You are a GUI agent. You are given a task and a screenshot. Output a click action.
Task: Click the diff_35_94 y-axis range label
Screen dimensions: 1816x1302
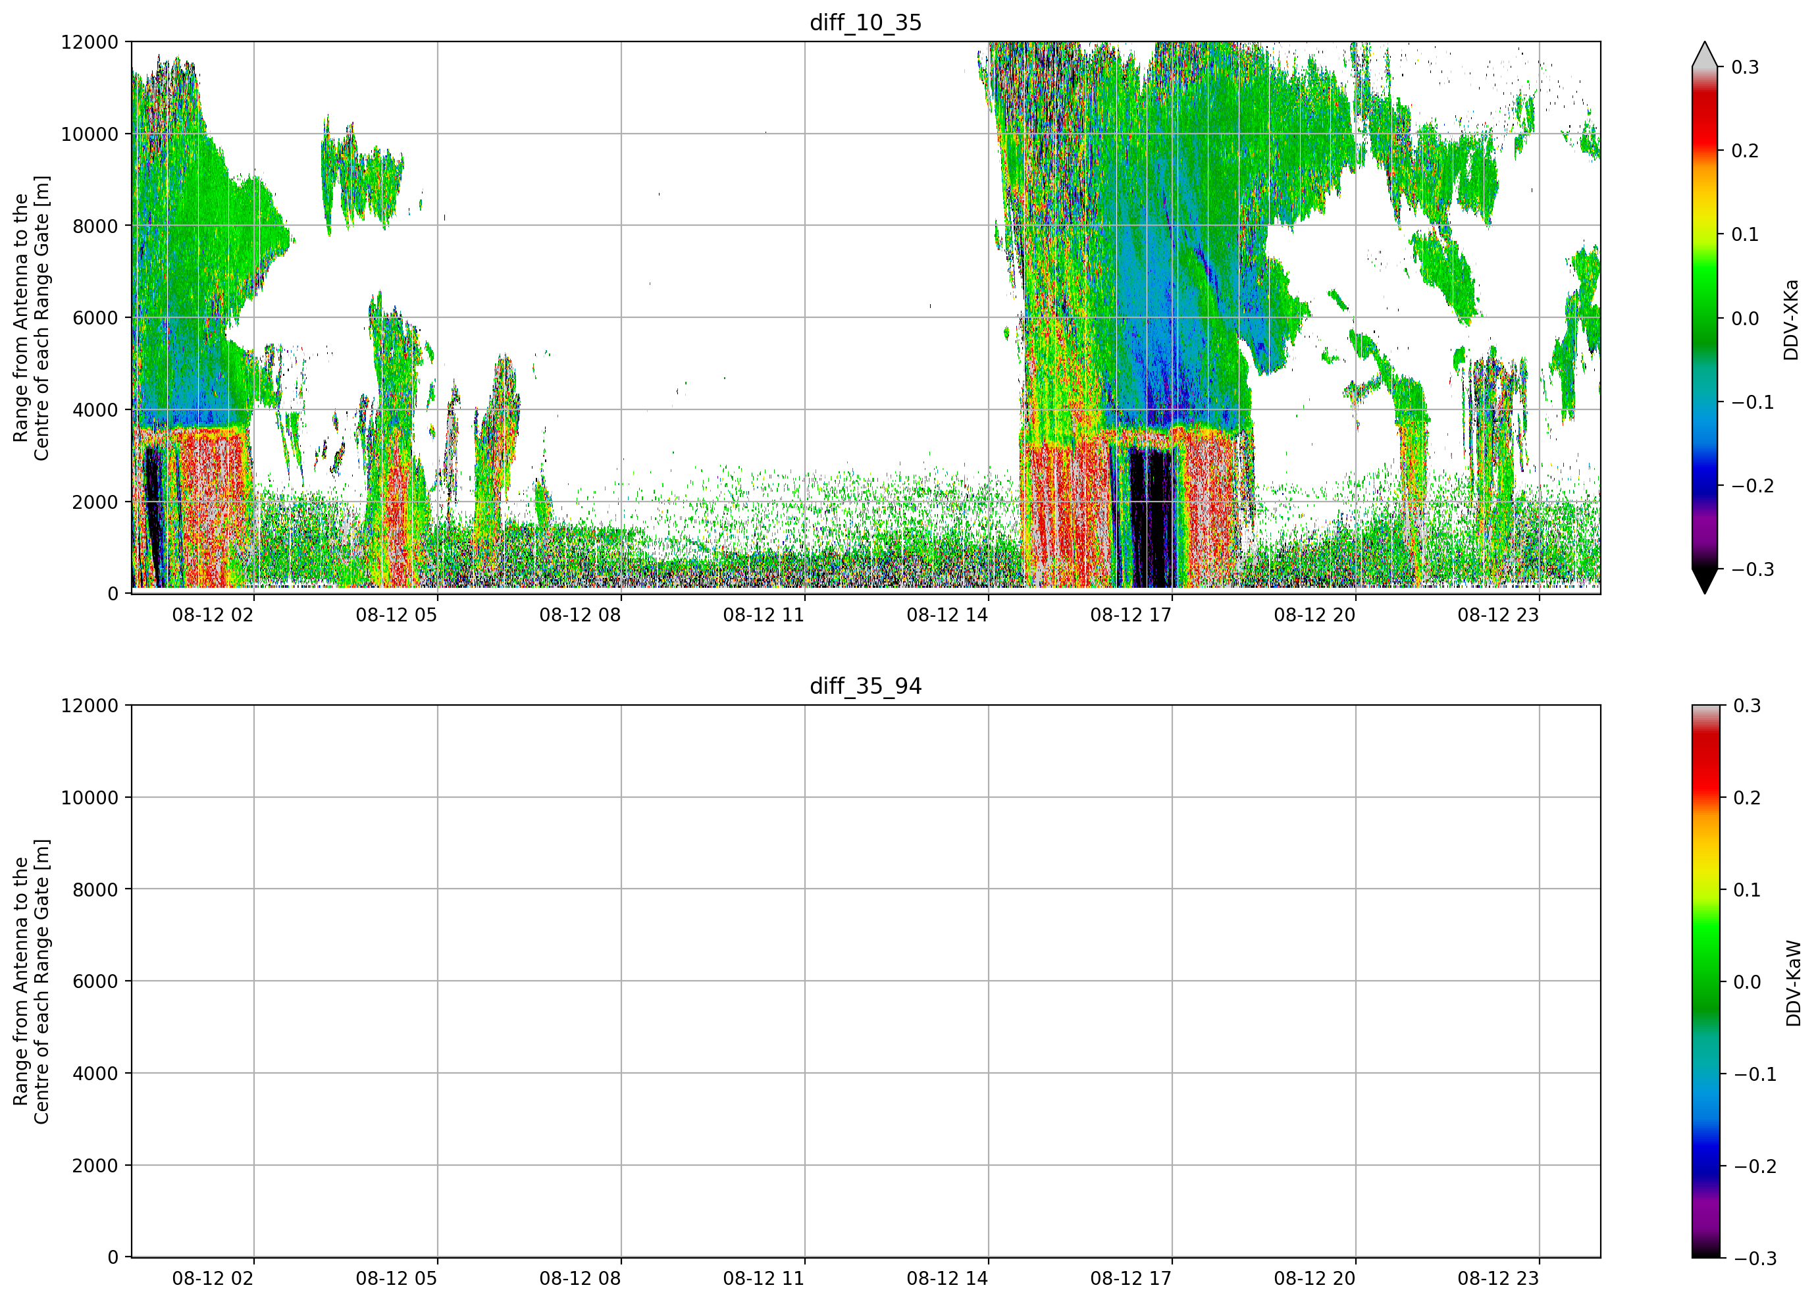[x=31, y=981]
